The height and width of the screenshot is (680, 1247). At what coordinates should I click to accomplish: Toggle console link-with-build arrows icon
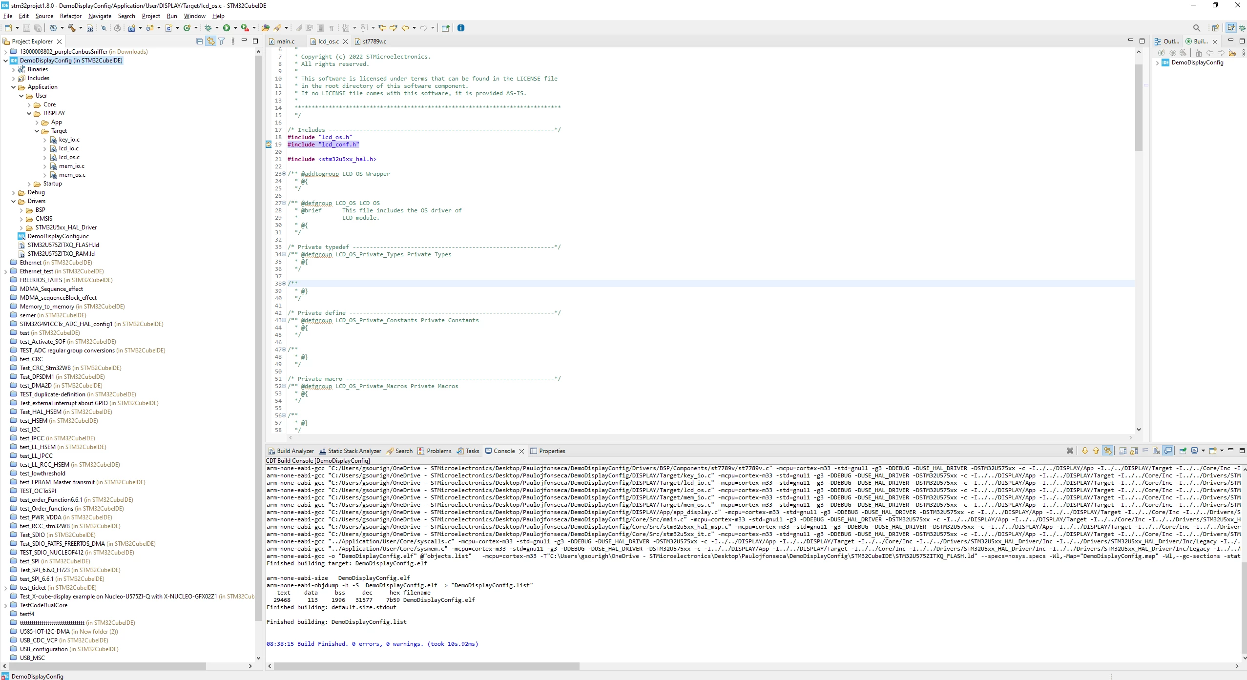[1107, 451]
